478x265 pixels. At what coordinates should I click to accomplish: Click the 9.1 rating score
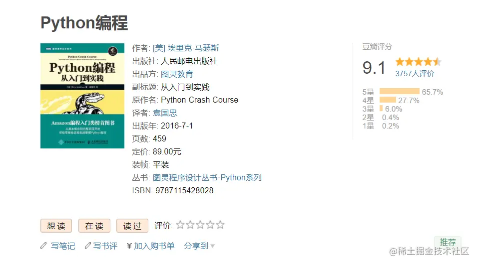pos(374,67)
